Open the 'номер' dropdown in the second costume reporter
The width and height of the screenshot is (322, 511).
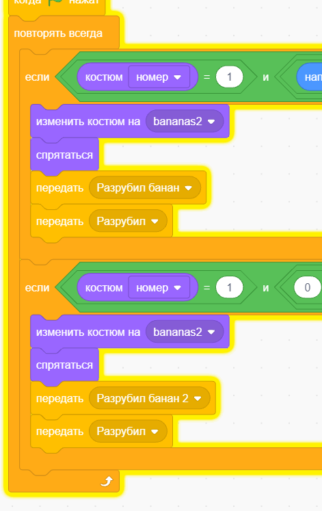coord(159,287)
